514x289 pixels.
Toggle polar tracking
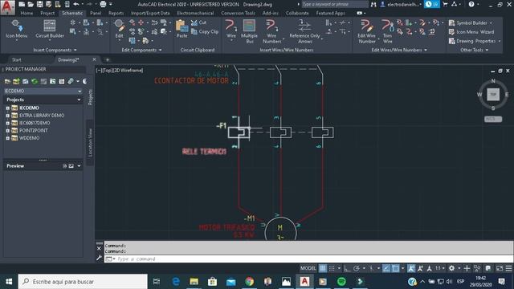357,268
